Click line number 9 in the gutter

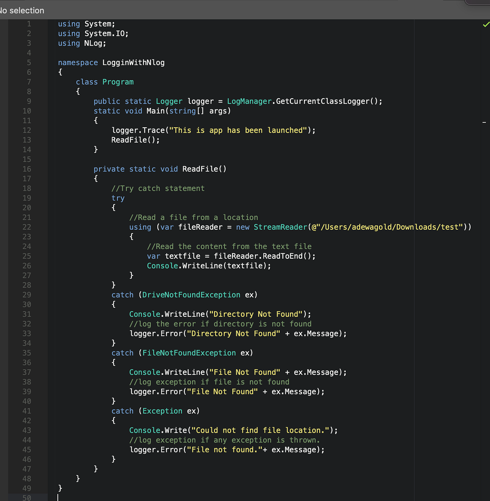click(x=29, y=101)
